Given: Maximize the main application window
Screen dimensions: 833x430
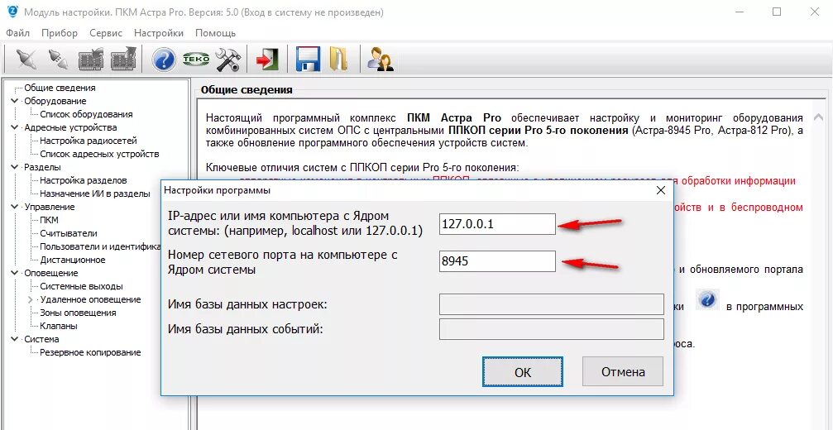Looking at the screenshot, I should tap(777, 12).
